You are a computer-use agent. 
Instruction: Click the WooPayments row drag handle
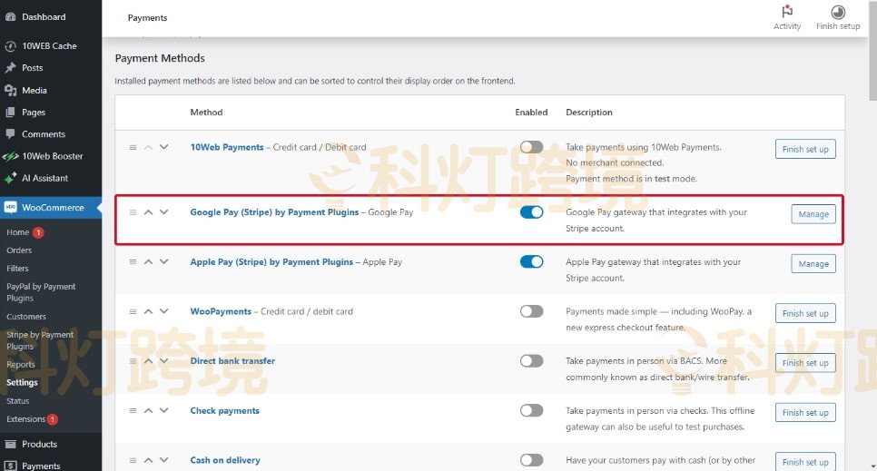tap(133, 311)
